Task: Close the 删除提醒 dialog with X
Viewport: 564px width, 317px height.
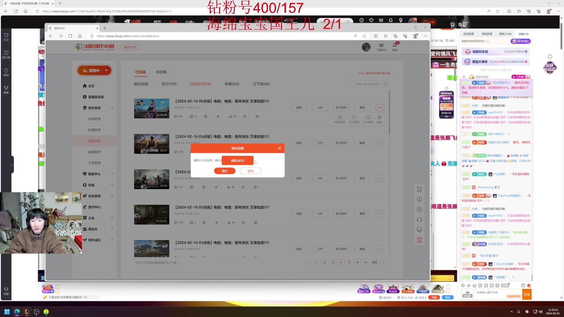Action: [280, 148]
